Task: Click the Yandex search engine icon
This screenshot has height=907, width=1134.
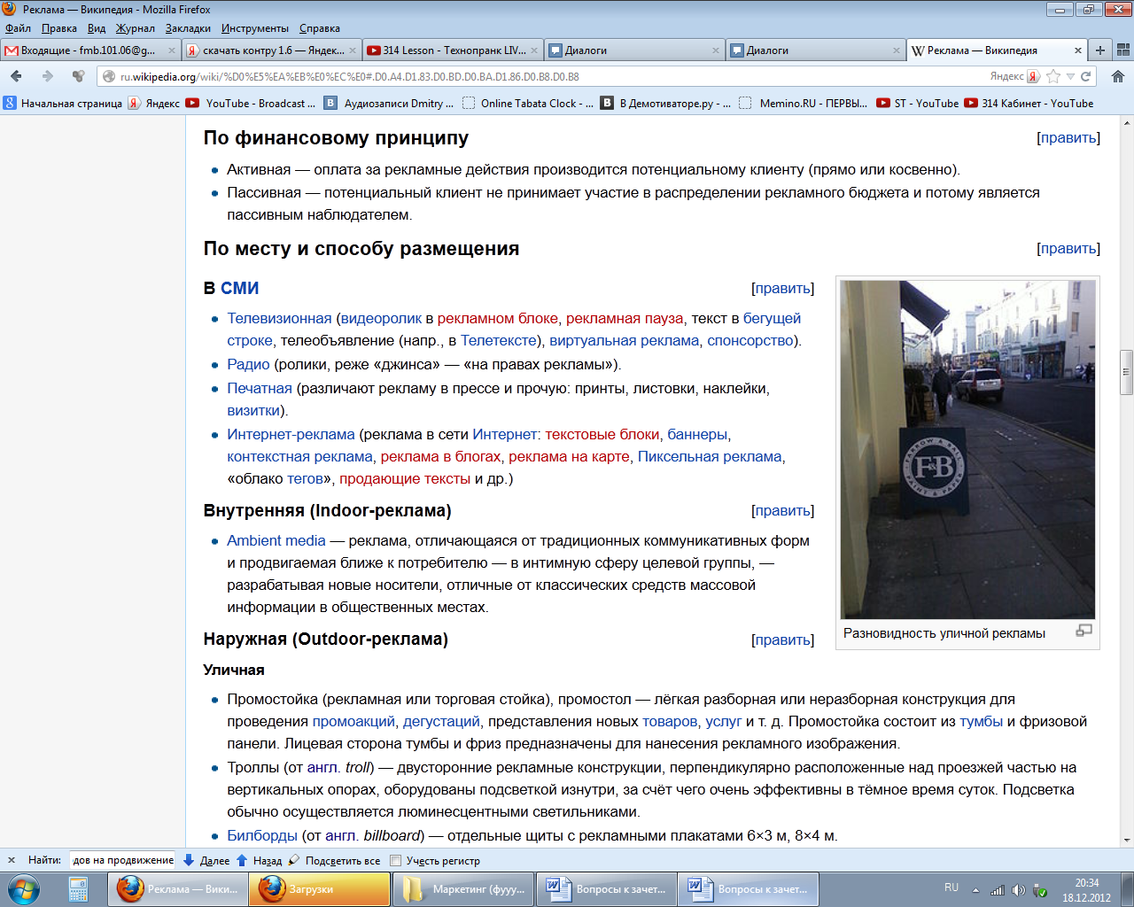Action: click(1033, 76)
